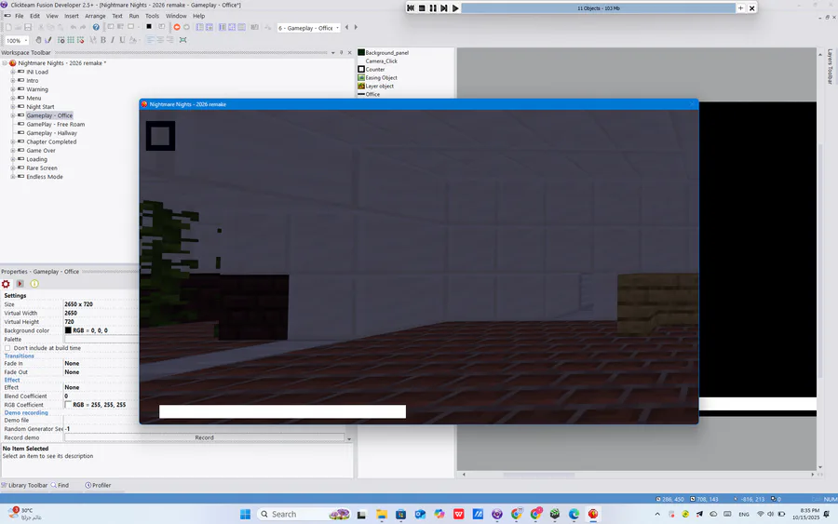Select the Gameplay - Hallway frame
838x524 pixels.
(x=52, y=133)
